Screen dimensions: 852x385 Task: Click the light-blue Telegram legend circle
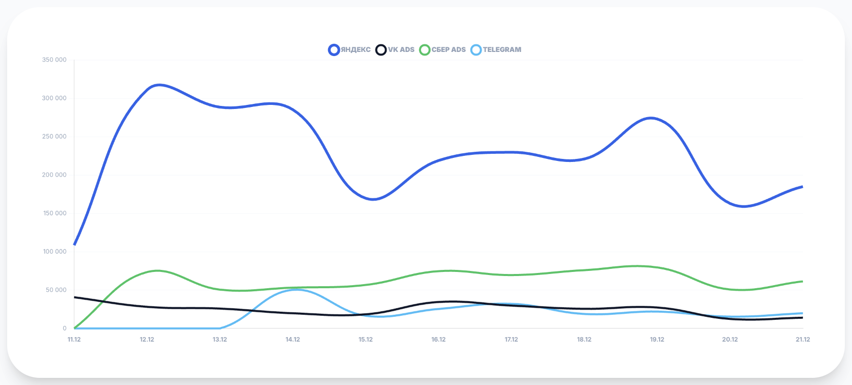tap(476, 50)
